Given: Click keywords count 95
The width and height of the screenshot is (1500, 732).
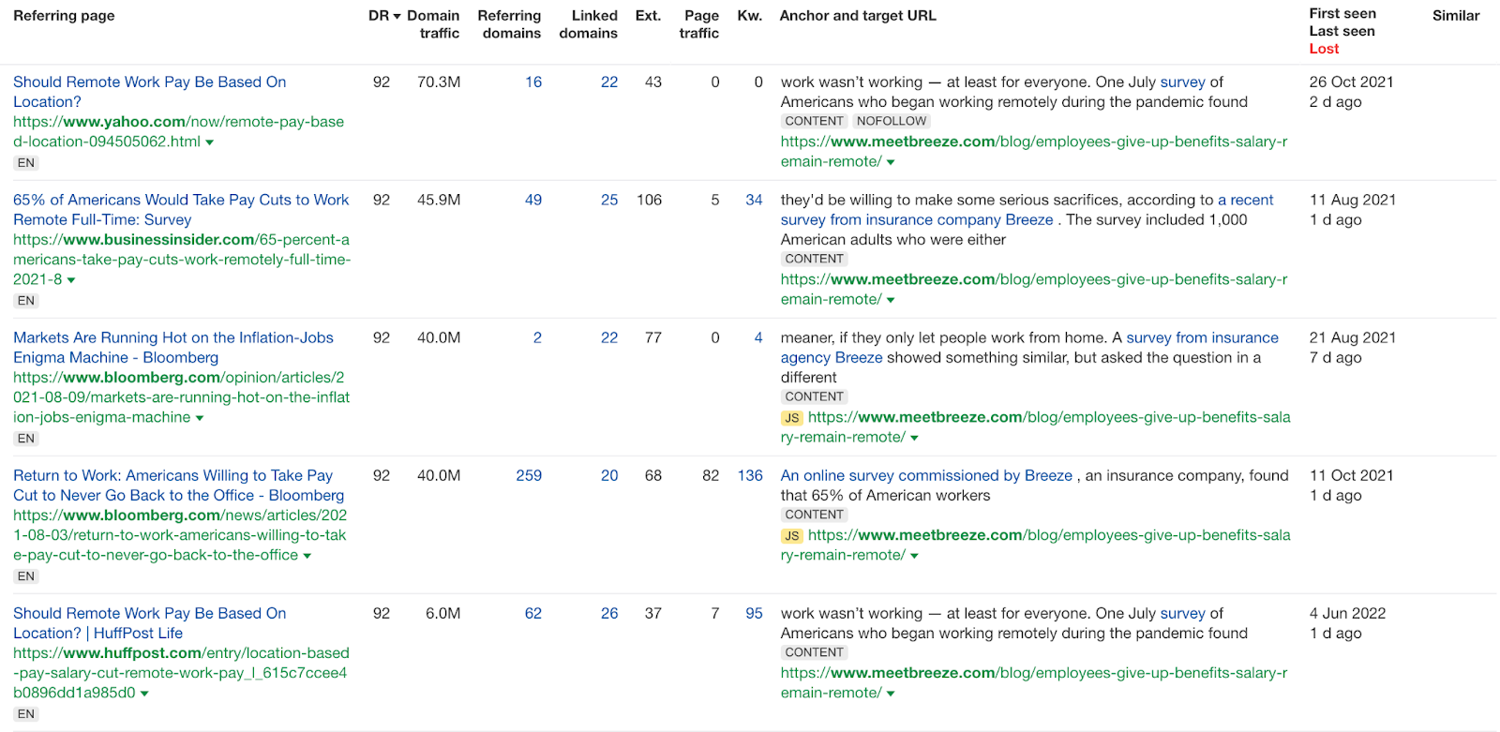Looking at the screenshot, I should (754, 614).
